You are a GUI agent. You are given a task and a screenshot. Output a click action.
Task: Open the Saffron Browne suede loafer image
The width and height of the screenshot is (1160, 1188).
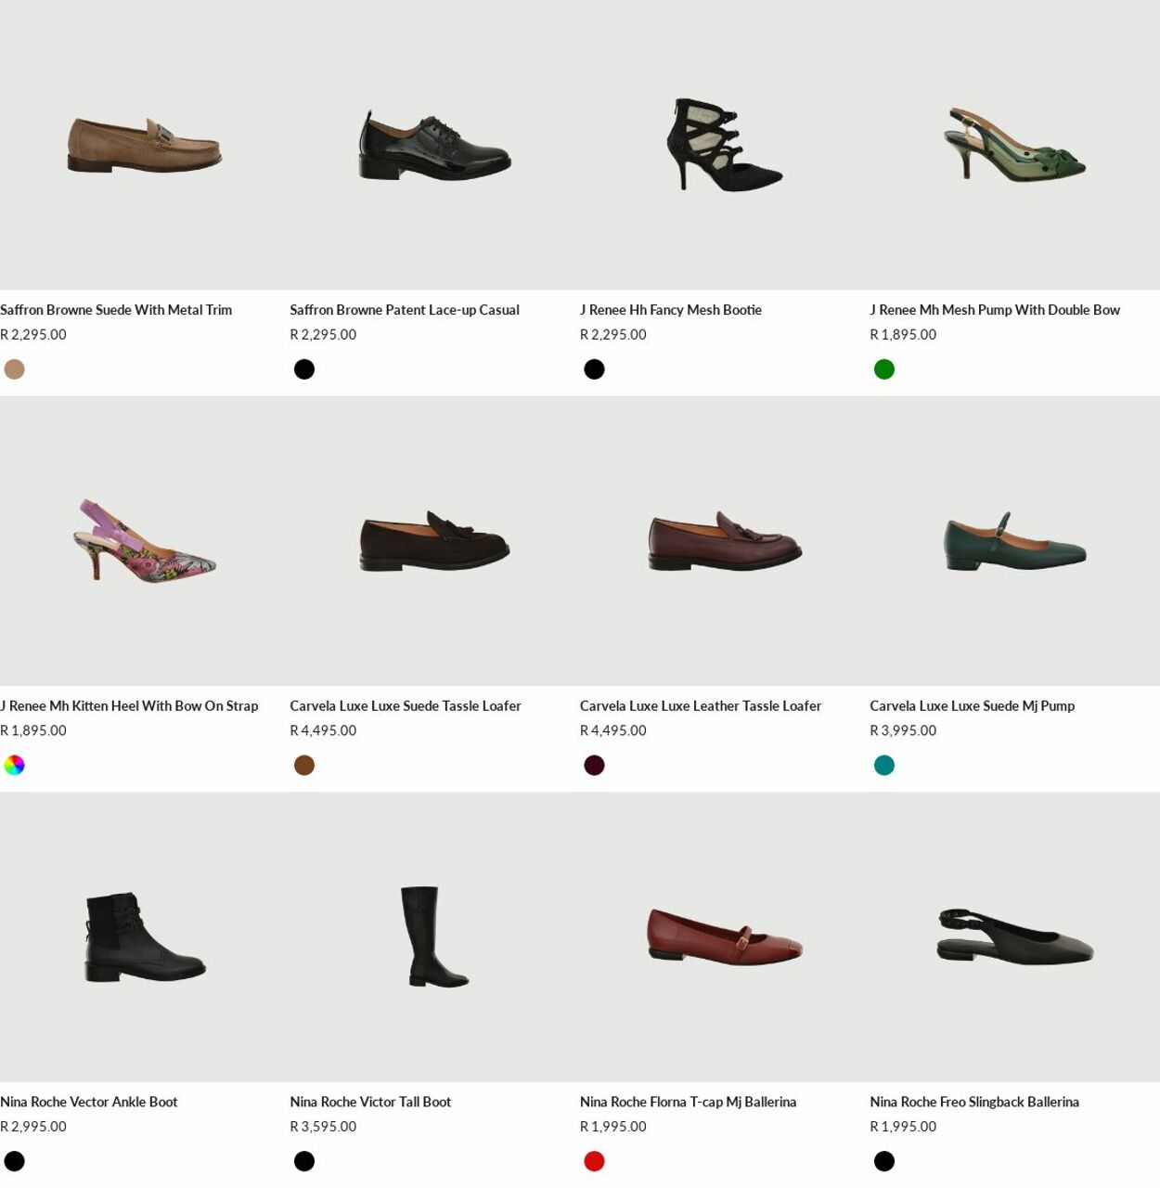pyautogui.click(x=145, y=145)
